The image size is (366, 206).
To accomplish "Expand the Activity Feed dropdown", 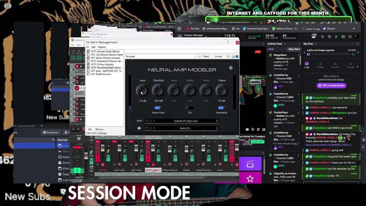I will [x=285, y=44].
